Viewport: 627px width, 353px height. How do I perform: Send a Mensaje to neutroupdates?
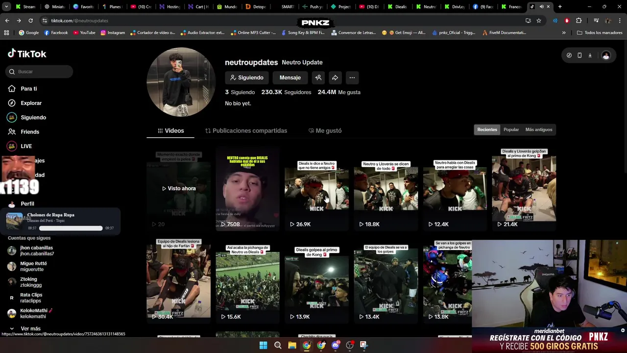coord(290,77)
